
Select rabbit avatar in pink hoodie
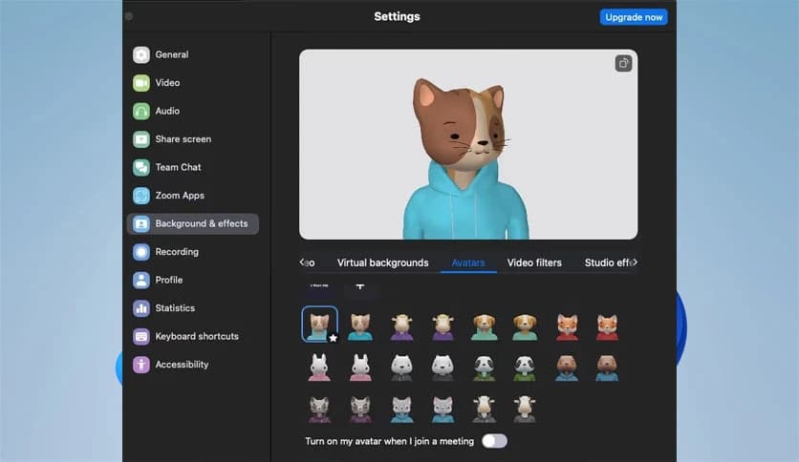click(319, 367)
